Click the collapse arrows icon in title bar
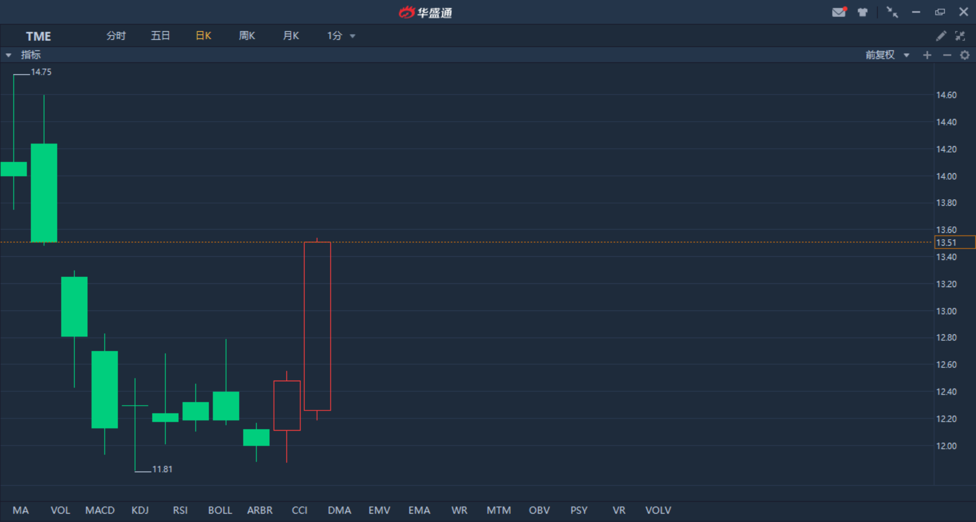 (892, 12)
